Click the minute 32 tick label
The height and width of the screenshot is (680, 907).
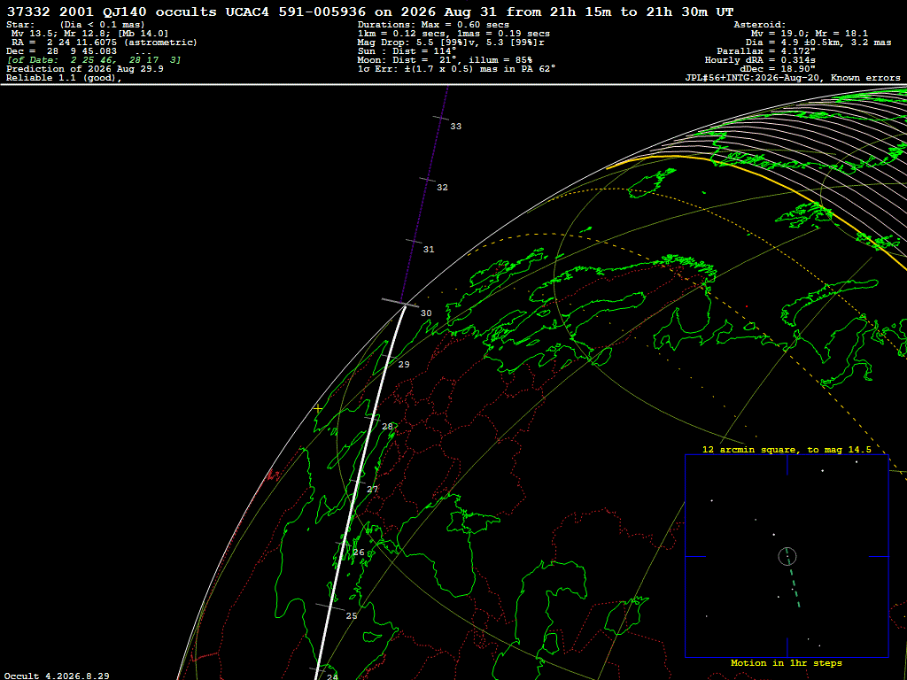click(x=443, y=188)
